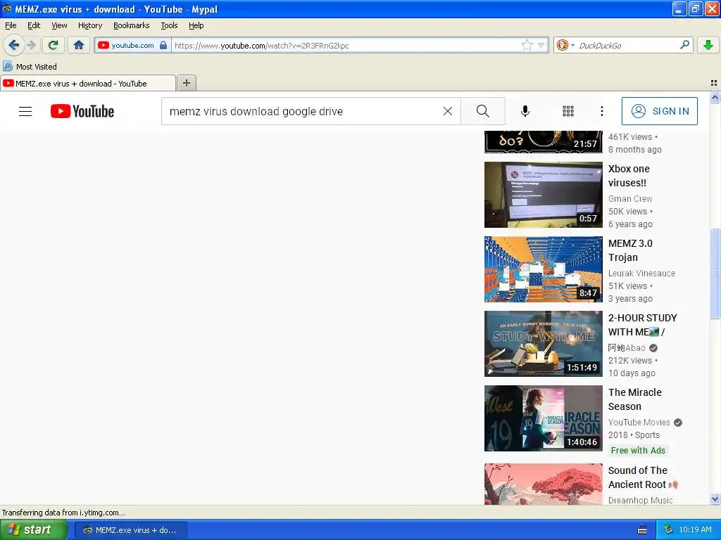
Task: Open the YouTube Movies channel name
Action: [x=639, y=423]
